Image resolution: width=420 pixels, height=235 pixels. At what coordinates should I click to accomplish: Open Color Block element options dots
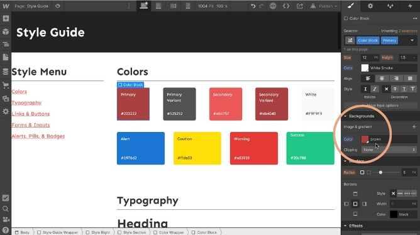tap(415, 18)
